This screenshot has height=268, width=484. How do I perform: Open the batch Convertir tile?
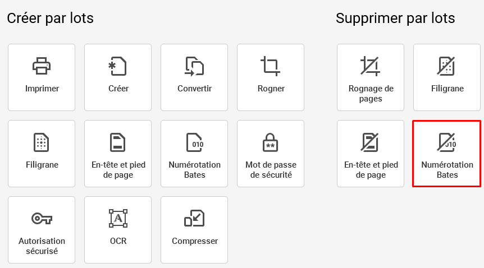click(194, 77)
